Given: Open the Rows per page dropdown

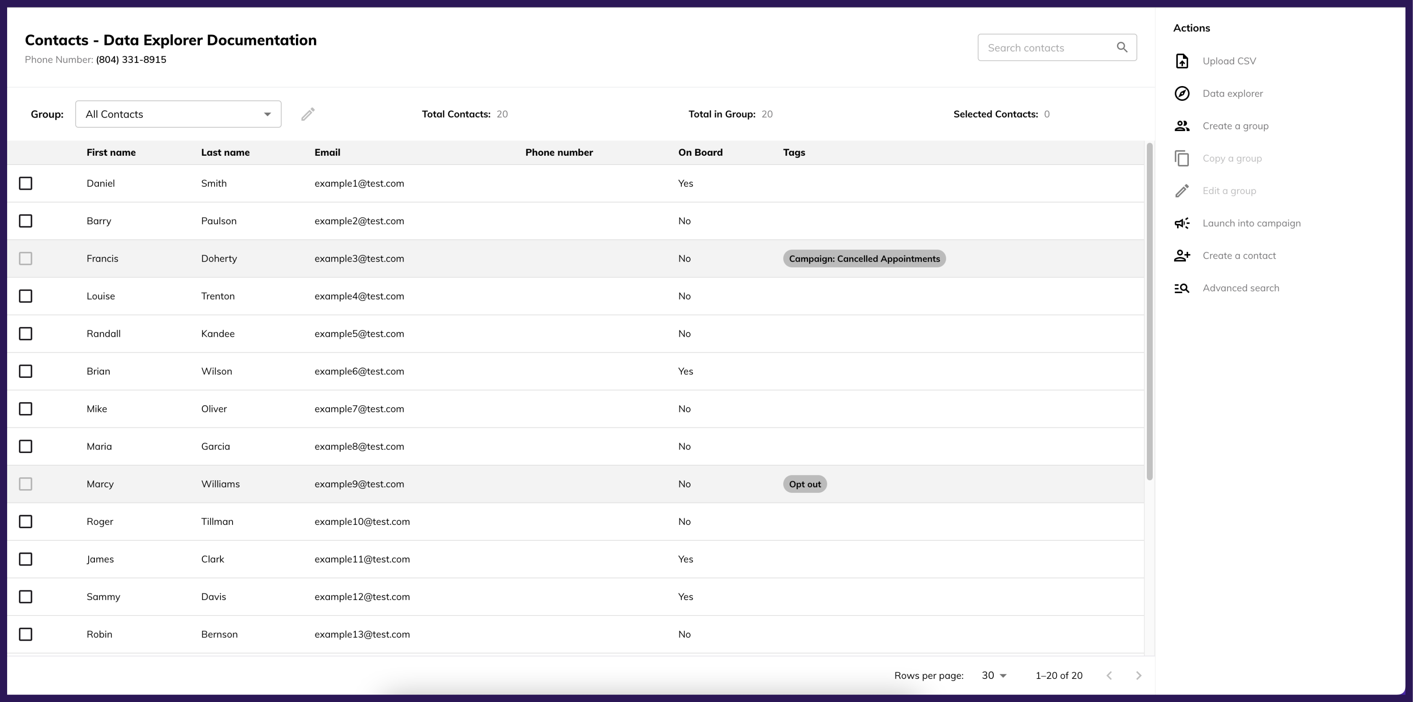Looking at the screenshot, I should tap(994, 675).
